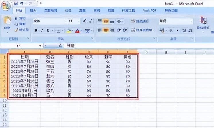Open the font name 宋体 dropdown
214x128 pixels.
tap(66, 21)
